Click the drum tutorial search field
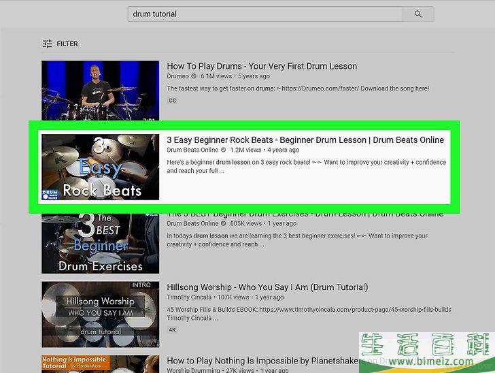The width and height of the screenshot is (495, 373). point(265,14)
